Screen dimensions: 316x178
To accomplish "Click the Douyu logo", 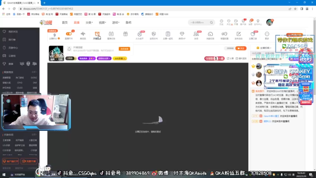I will pos(46,23).
